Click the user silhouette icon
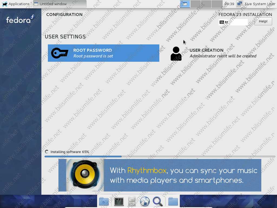 point(176,54)
